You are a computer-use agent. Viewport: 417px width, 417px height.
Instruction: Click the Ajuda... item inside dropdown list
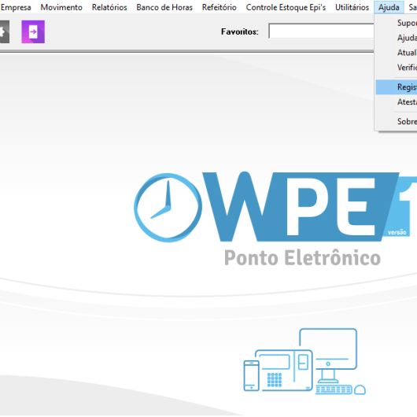point(397,38)
